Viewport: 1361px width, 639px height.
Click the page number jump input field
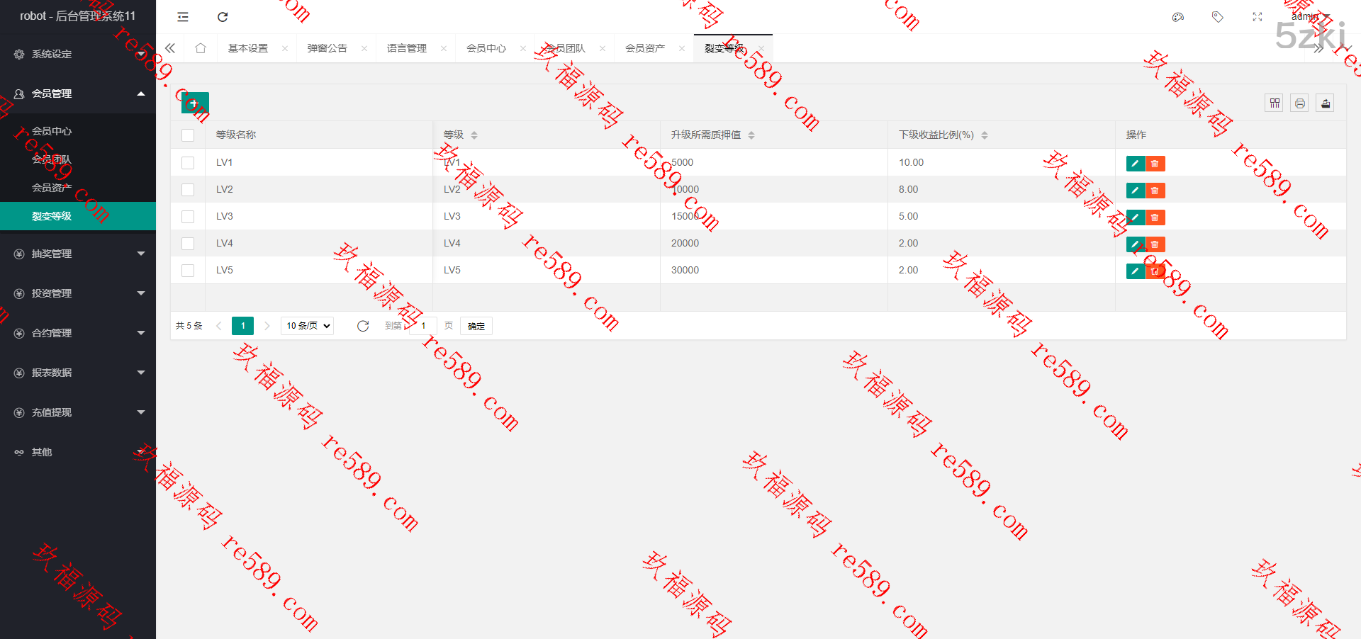pos(424,326)
